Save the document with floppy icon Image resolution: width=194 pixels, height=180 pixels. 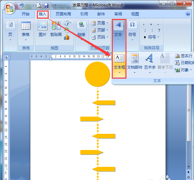[46, 5]
